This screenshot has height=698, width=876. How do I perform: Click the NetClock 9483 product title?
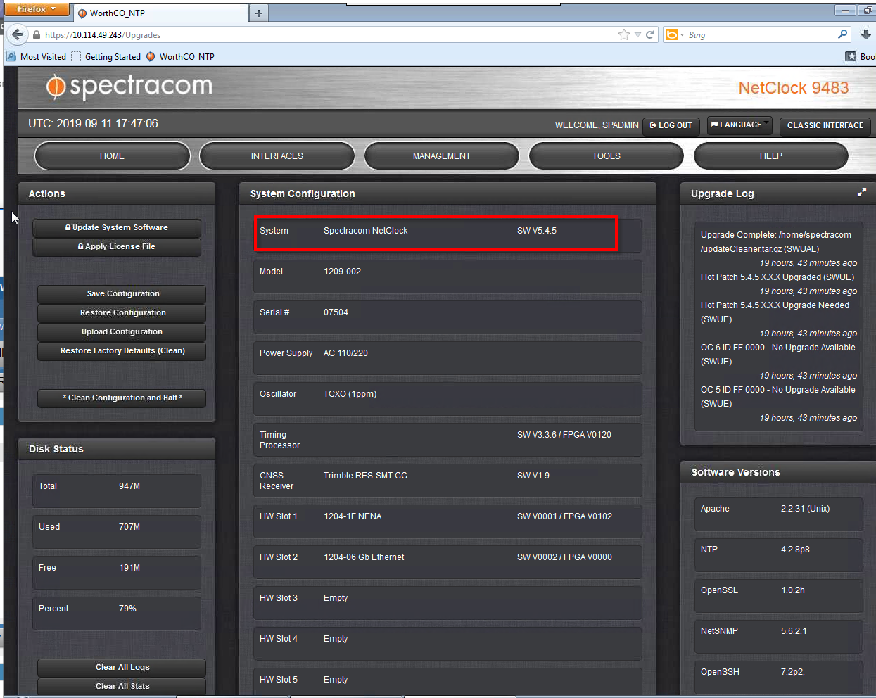click(x=794, y=88)
